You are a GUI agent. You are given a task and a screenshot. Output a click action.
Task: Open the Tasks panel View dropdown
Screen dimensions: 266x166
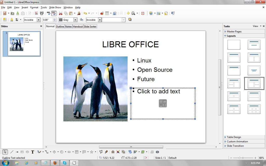(257, 26)
